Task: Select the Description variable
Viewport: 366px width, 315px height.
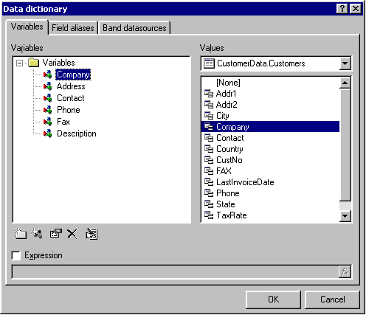Action: 77,134
